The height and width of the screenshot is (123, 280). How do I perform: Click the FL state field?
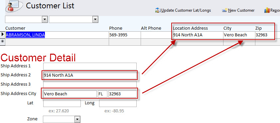[x=102, y=94]
